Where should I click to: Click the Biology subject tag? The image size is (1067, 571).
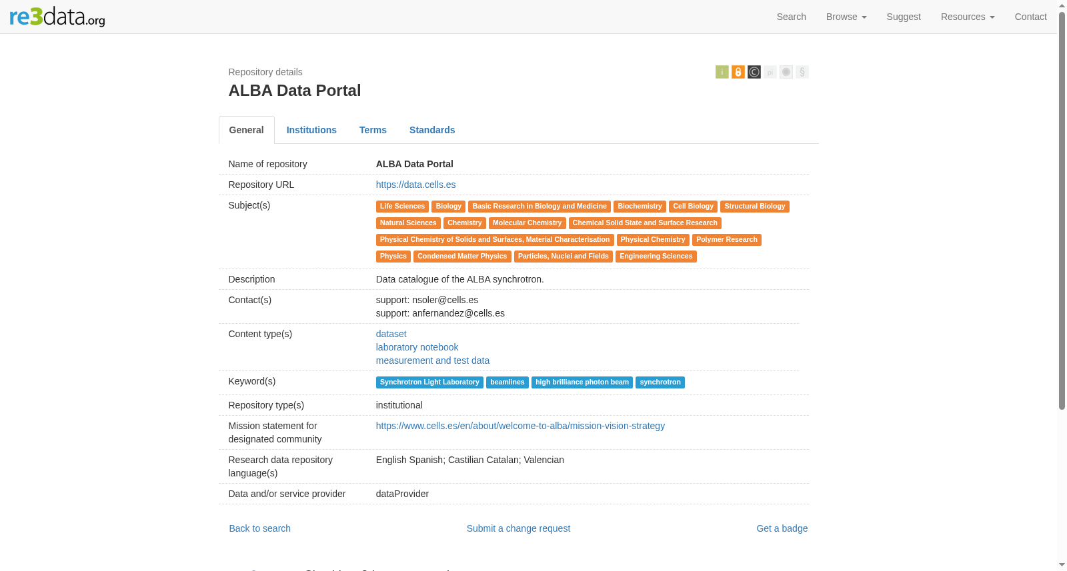(448, 207)
